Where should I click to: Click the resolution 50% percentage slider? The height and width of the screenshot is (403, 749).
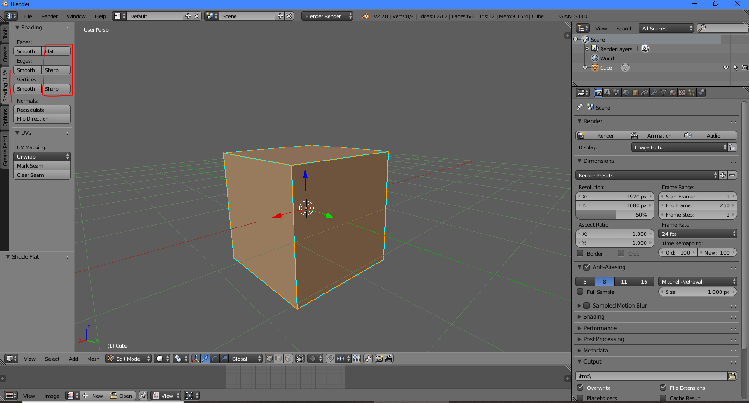614,215
